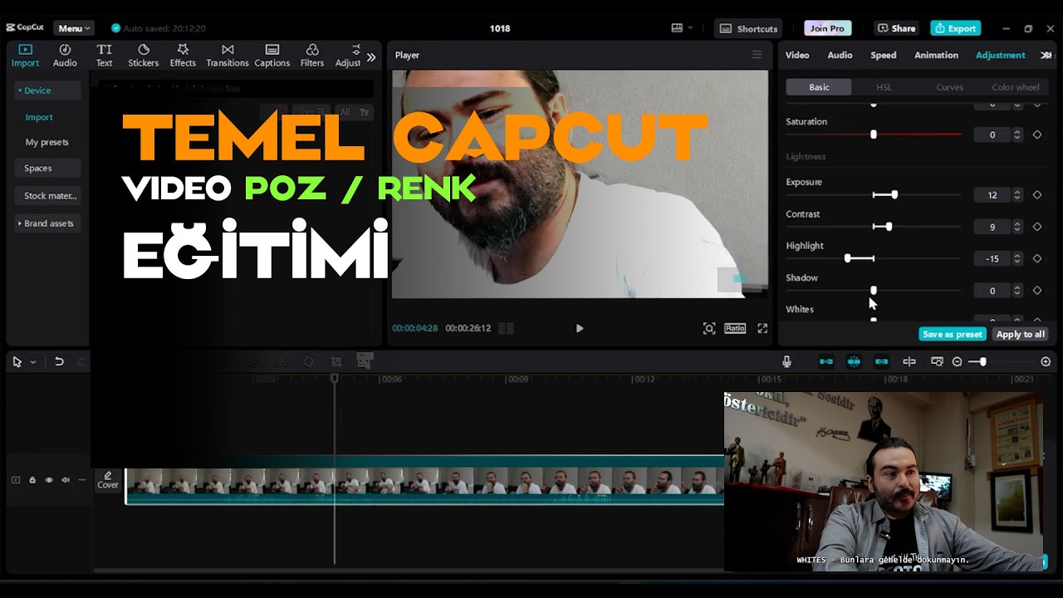Viewport: 1063px width, 598px height.
Task: Switch to the Video inspector tab
Action: [797, 55]
